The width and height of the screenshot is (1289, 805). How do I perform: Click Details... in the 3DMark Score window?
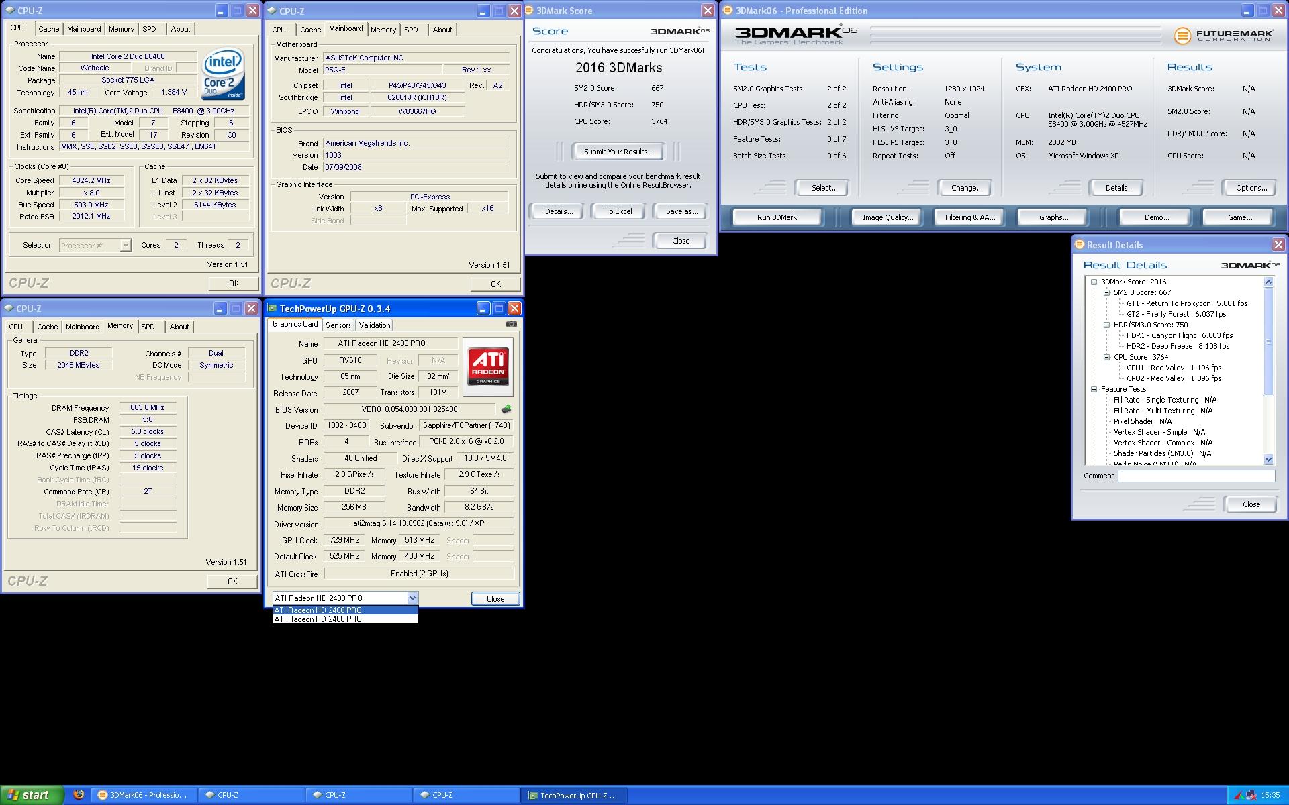(x=559, y=211)
